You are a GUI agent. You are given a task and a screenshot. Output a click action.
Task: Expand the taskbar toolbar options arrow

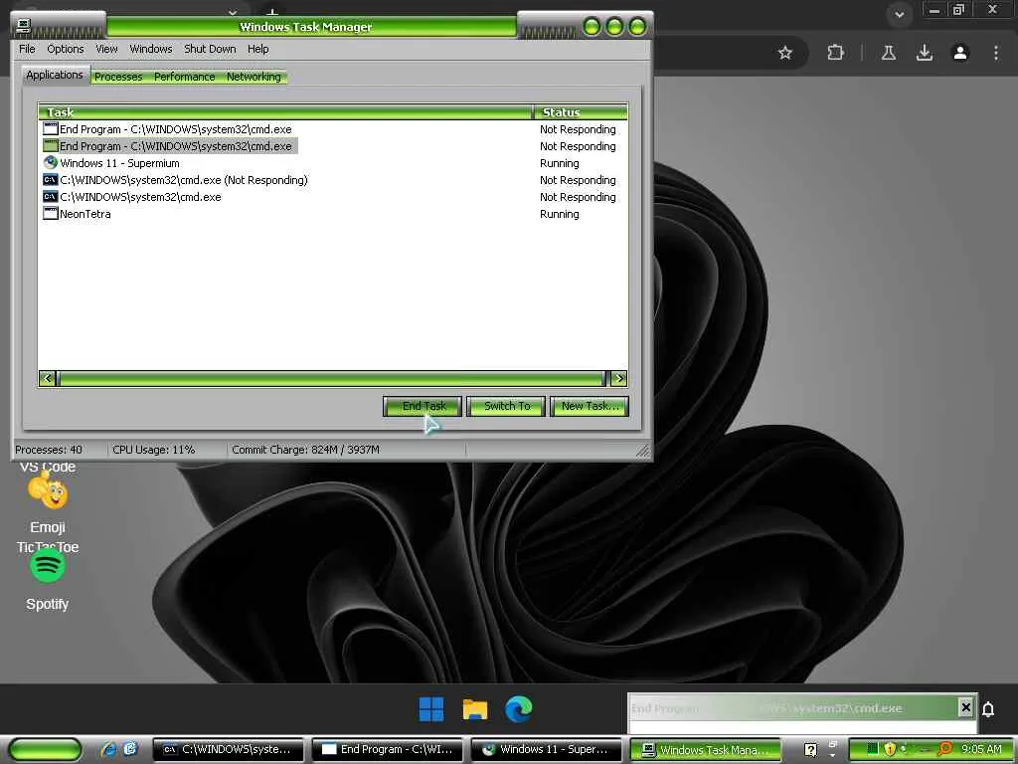click(x=833, y=756)
